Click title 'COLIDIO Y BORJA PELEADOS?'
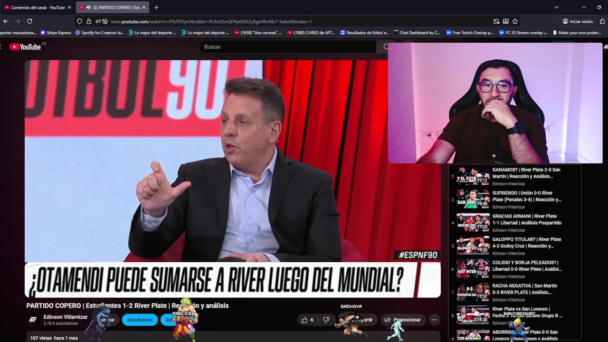Viewport: 608px width, 342px height. [x=527, y=266]
